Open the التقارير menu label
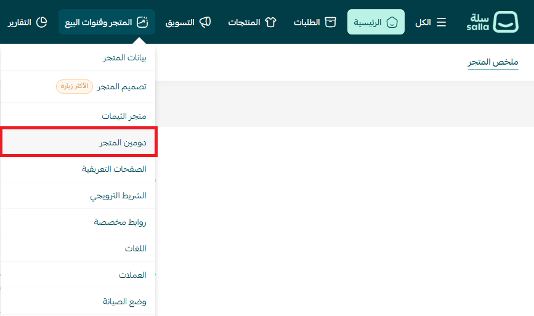 click(20, 22)
